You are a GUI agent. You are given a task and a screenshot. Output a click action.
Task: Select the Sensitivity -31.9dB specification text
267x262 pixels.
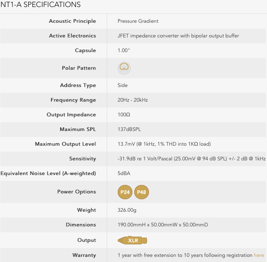coord(191,159)
